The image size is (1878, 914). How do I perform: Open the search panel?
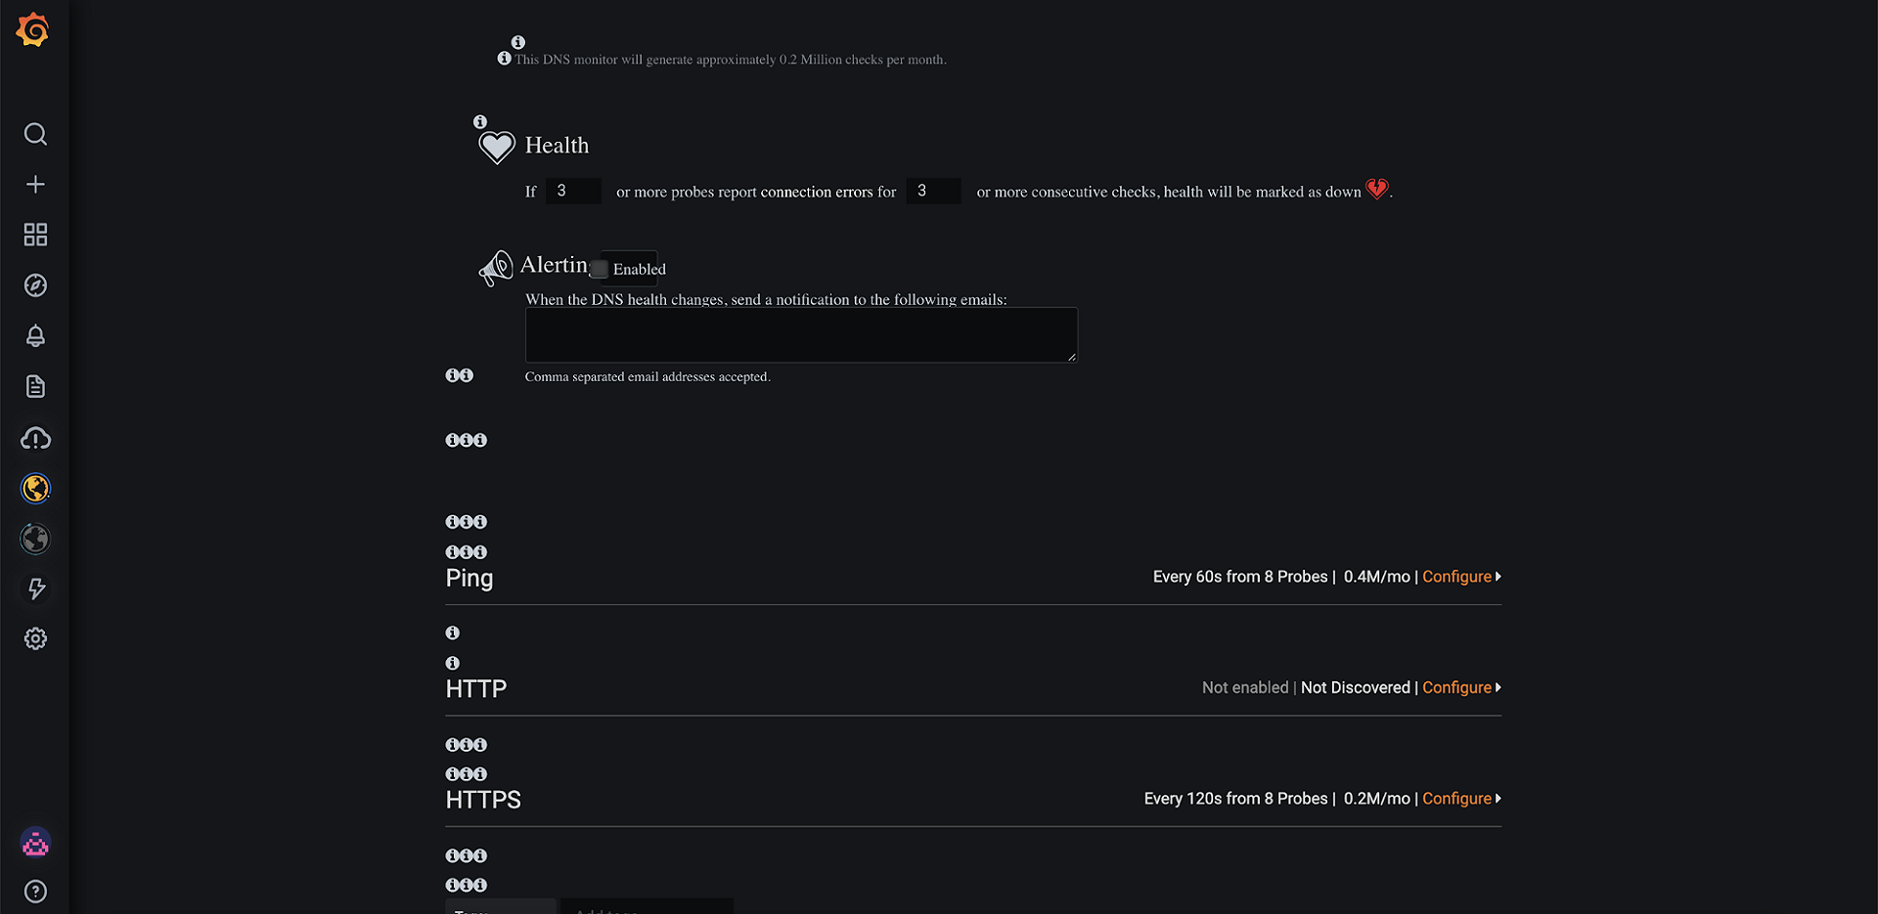[35, 134]
